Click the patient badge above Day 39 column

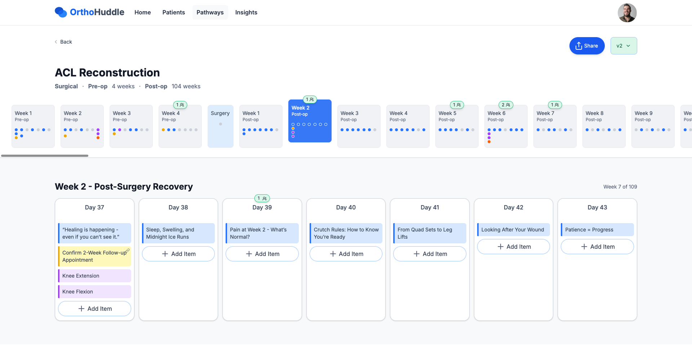pos(262,198)
